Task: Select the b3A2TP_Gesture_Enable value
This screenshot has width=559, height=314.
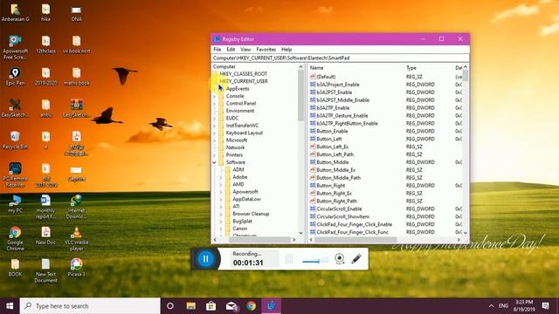Action: click(x=342, y=116)
